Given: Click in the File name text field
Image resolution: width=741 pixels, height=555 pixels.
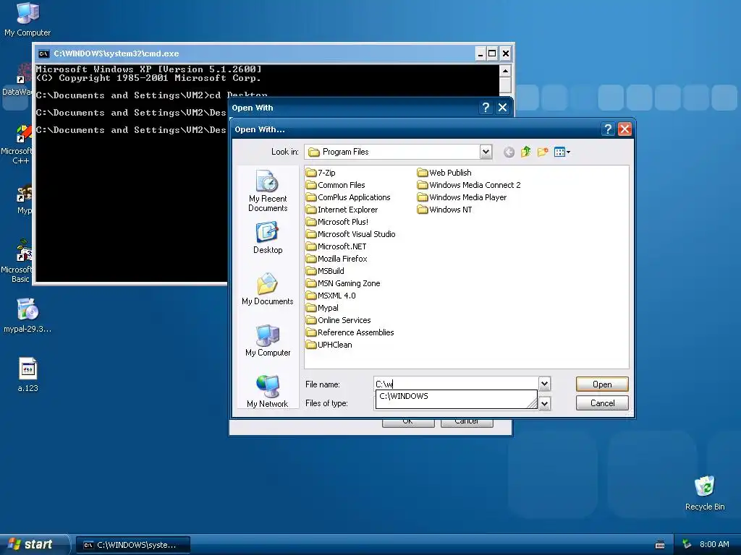Looking at the screenshot, I should pos(456,384).
